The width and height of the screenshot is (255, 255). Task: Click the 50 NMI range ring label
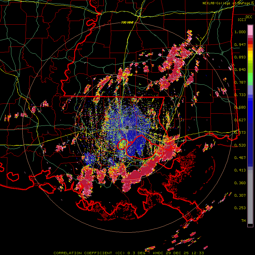(x=127, y=75)
